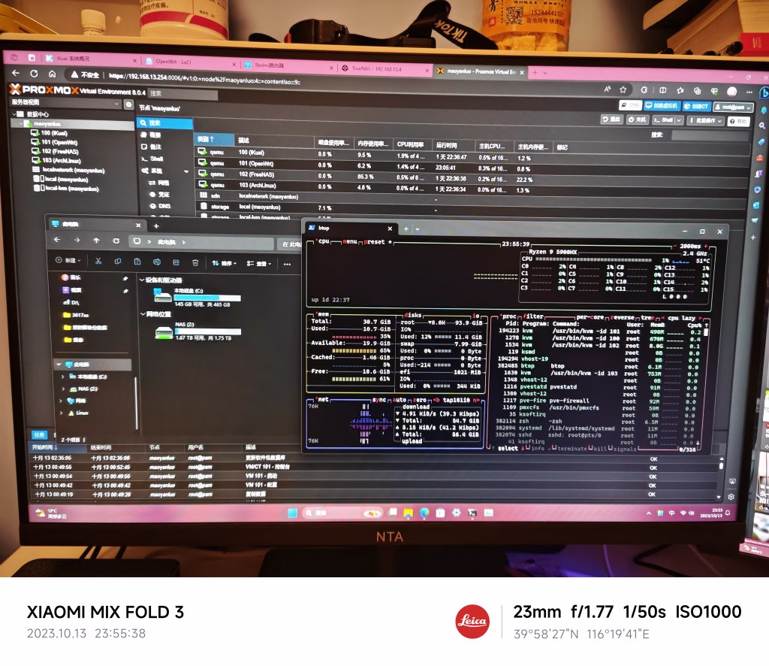The height and width of the screenshot is (666, 769).
Task: Open the root@pam user dropdown
Action: (x=733, y=107)
